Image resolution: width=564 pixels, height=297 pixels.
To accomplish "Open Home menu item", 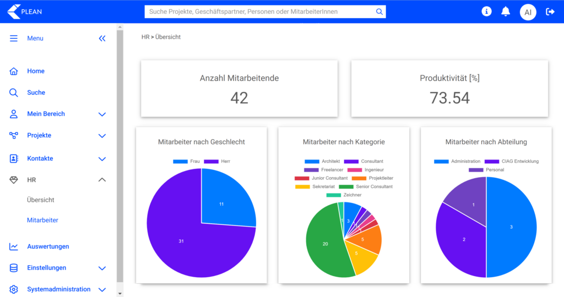I will (x=36, y=71).
